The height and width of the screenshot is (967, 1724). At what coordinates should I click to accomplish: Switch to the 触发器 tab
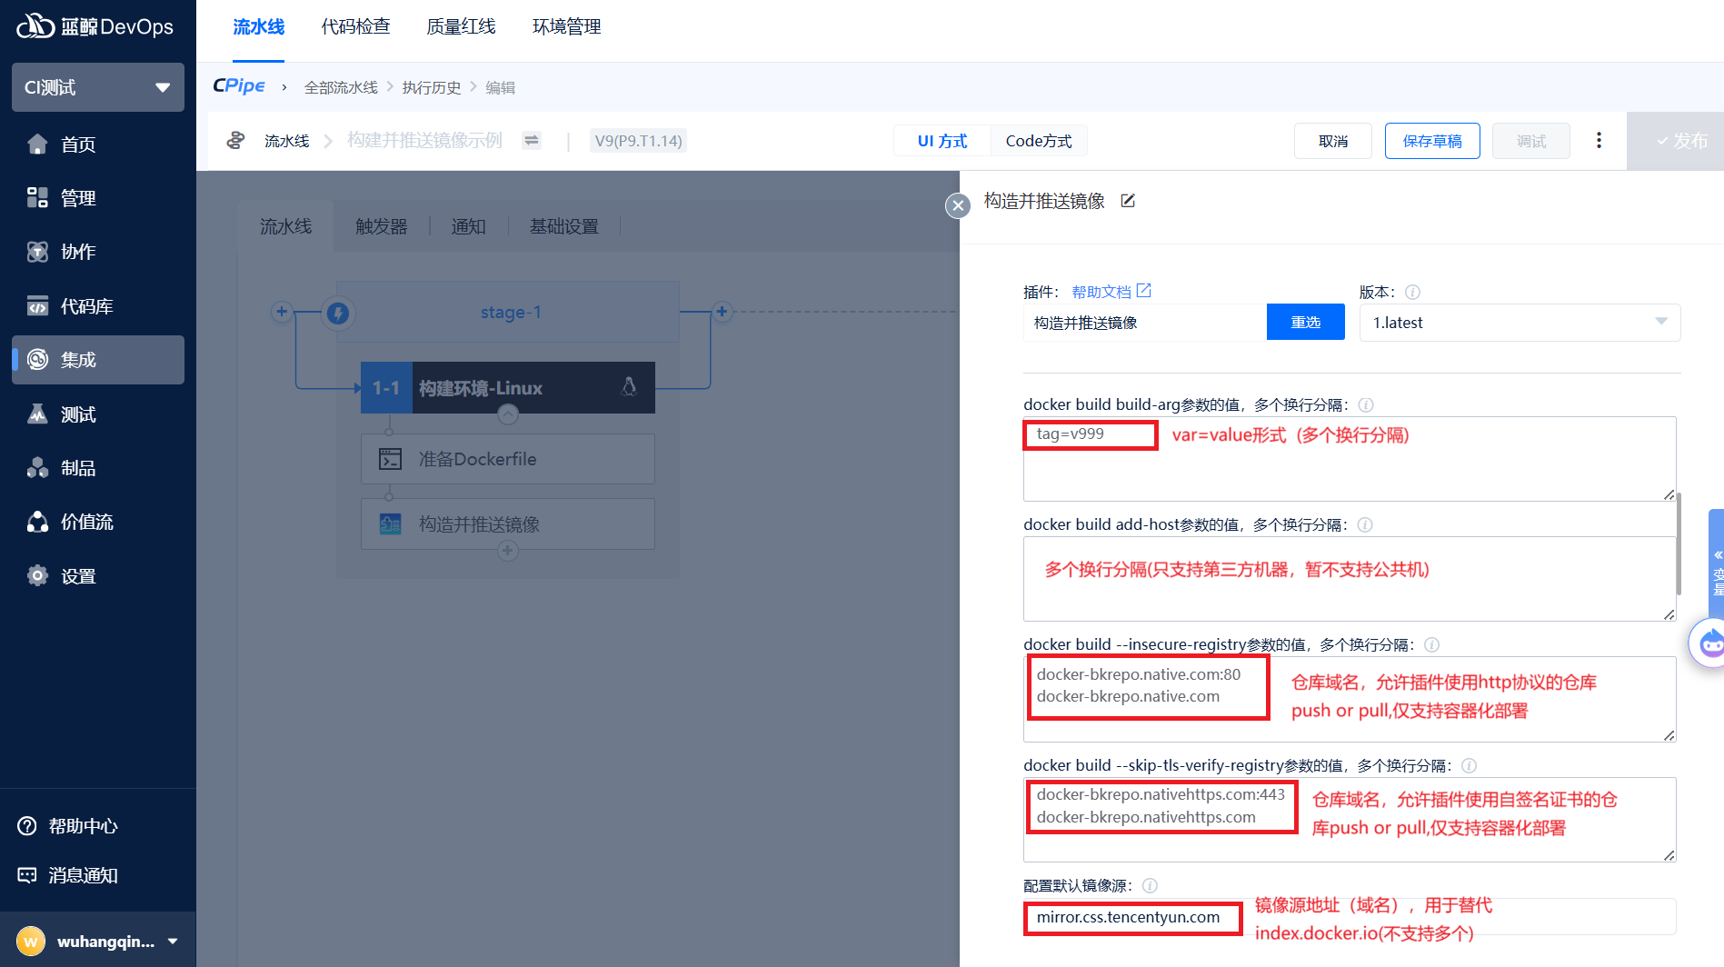(381, 226)
